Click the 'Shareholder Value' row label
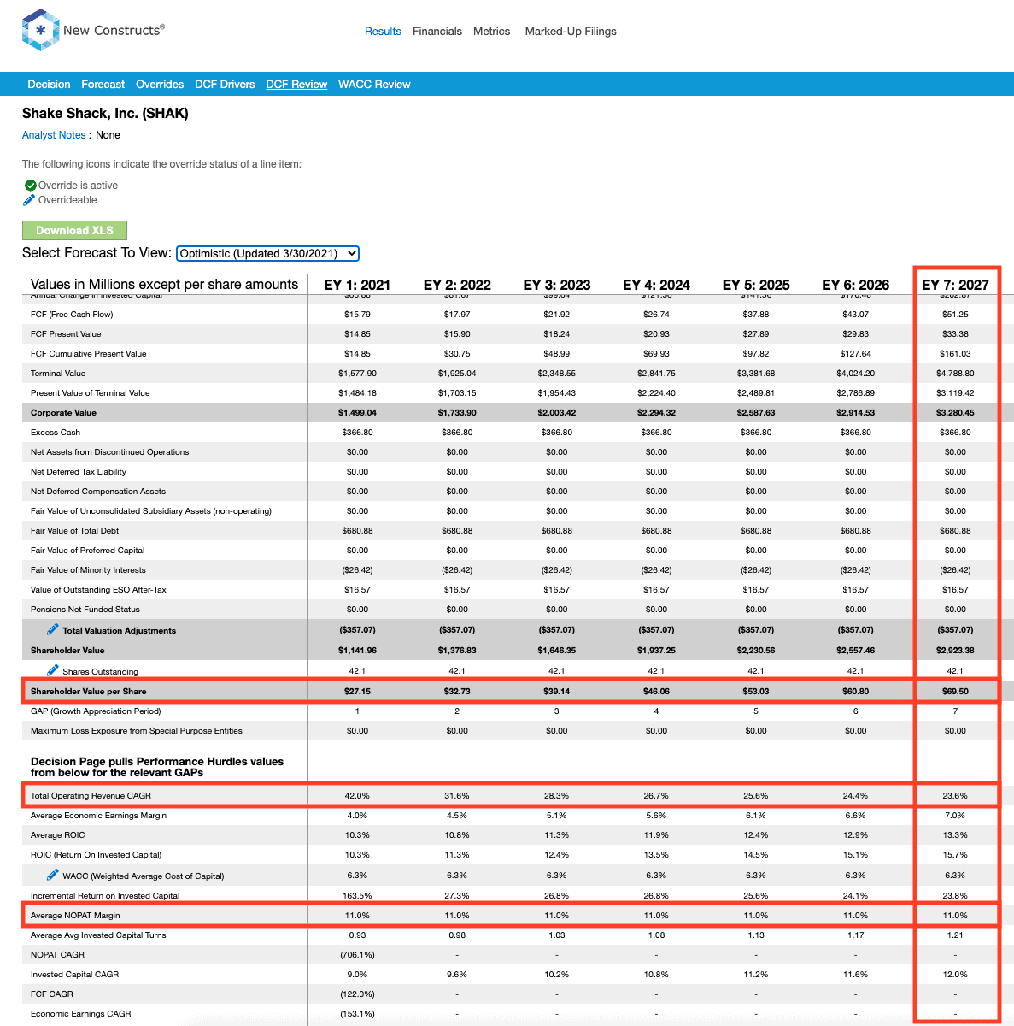1014x1026 pixels. point(67,651)
